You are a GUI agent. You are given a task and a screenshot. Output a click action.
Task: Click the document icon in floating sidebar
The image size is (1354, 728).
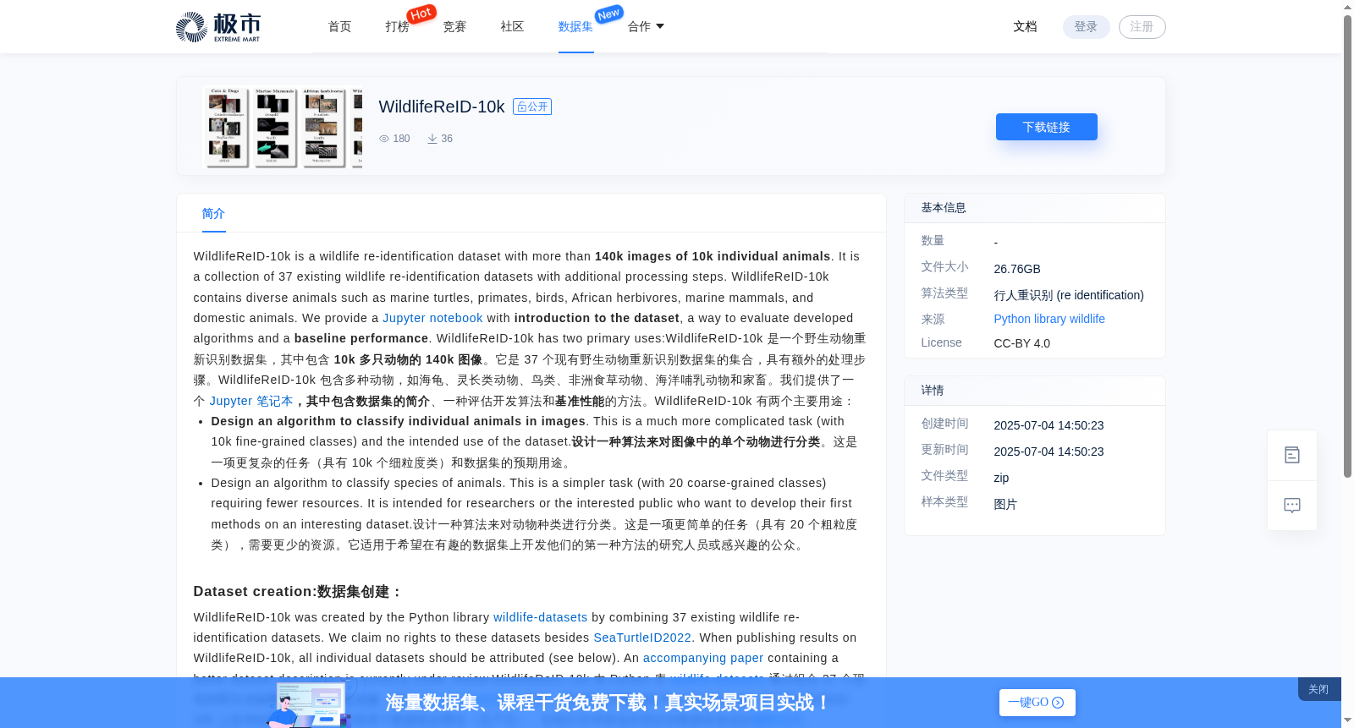point(1292,455)
